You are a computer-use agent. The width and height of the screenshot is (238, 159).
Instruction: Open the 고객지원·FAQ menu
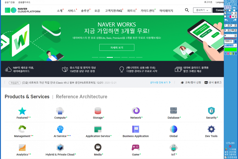[114, 11]
